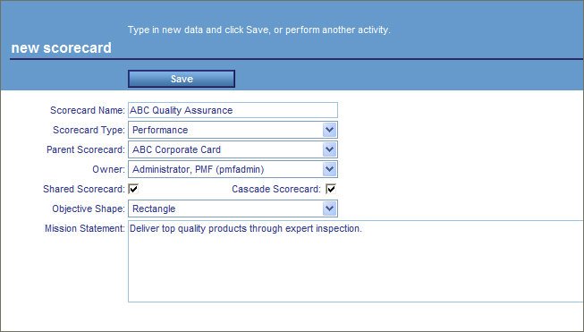The image size is (584, 332).
Task: Click the ABC Corporate Card parent value
Action: [x=176, y=149]
